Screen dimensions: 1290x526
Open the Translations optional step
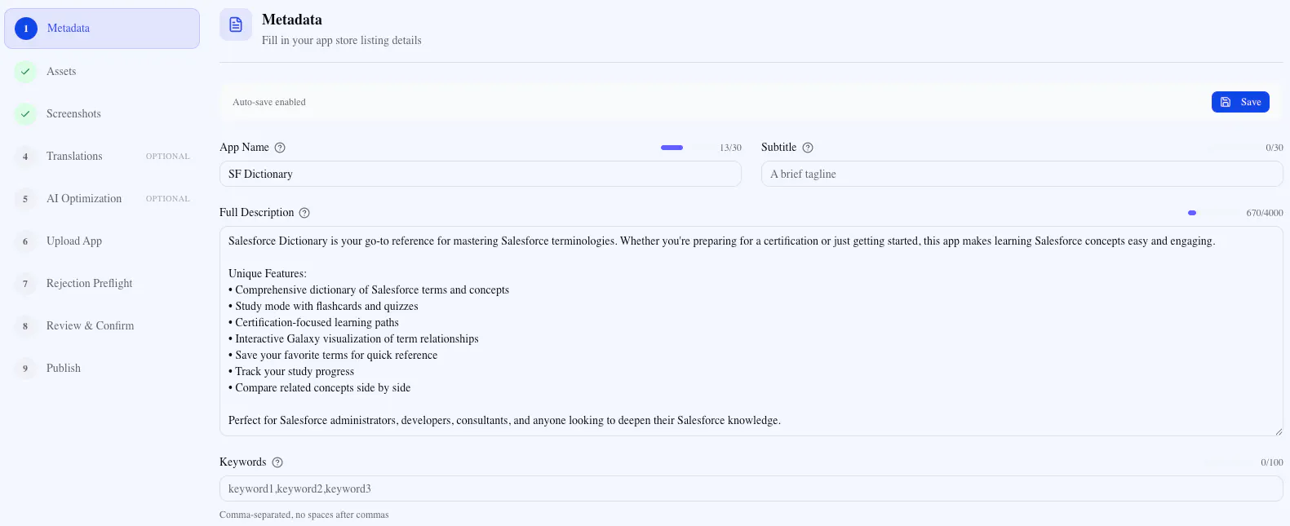point(102,156)
